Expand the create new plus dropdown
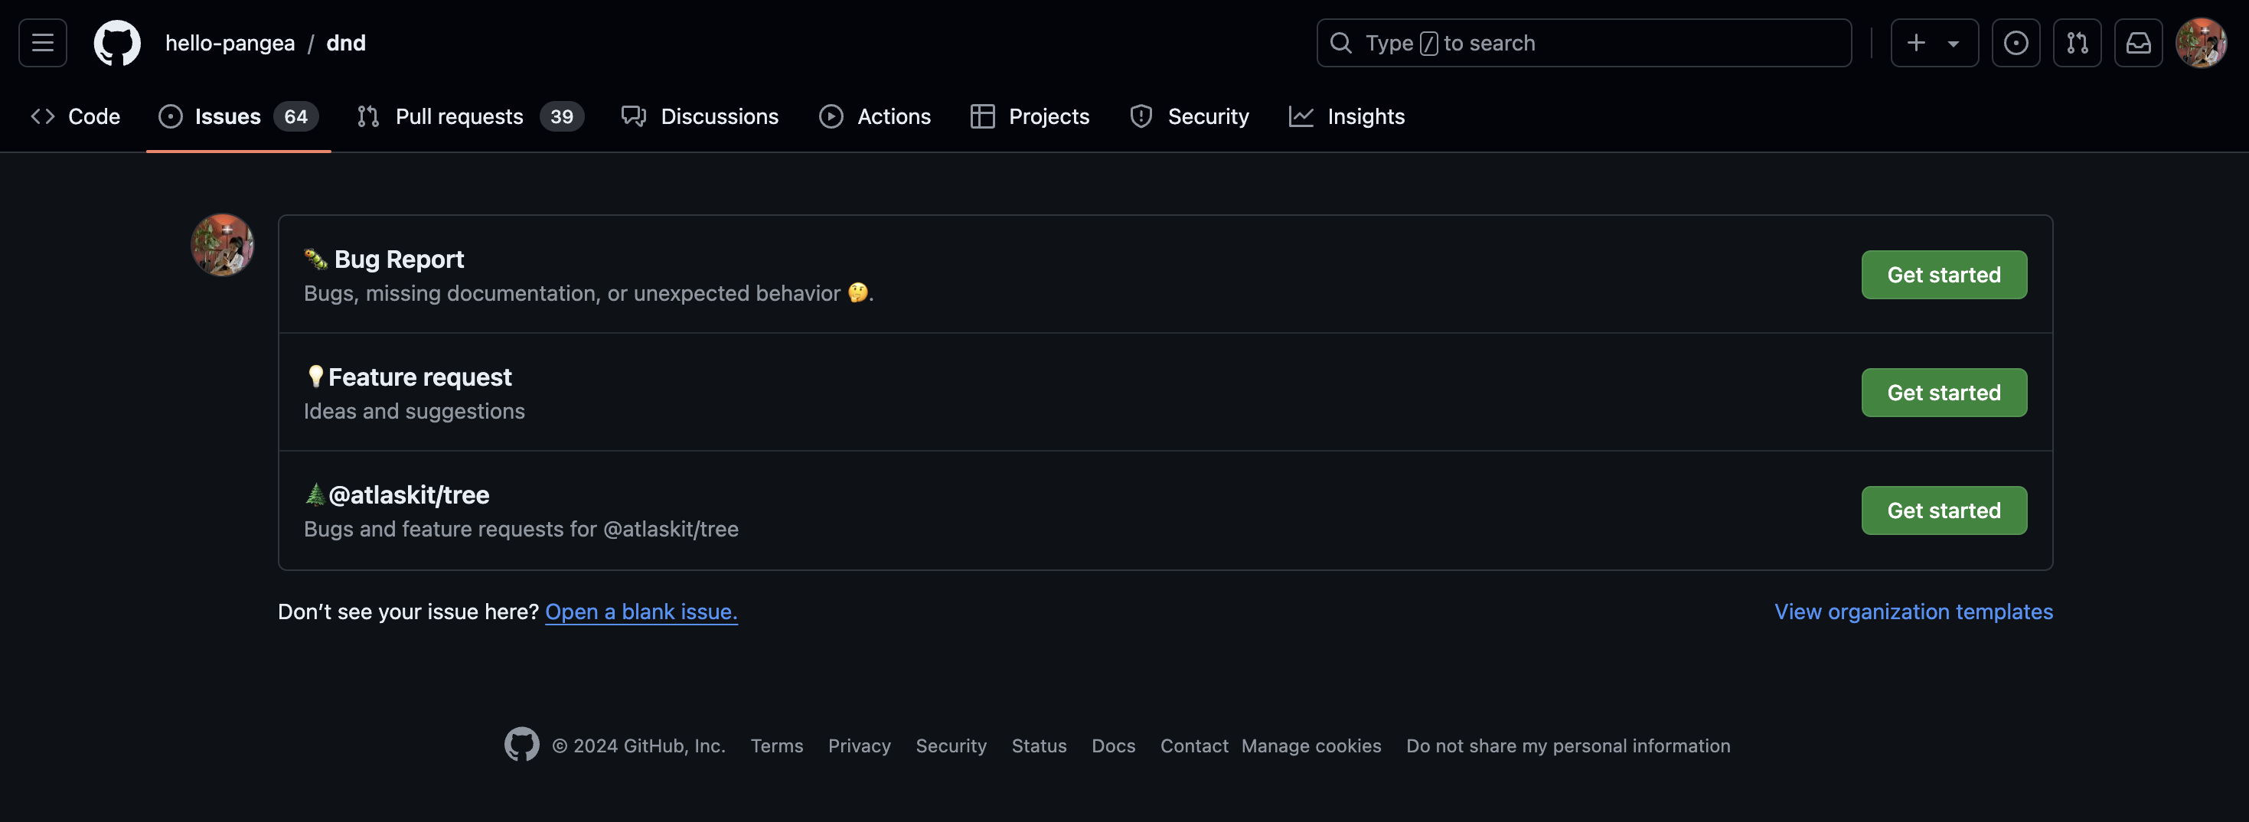 point(1934,43)
